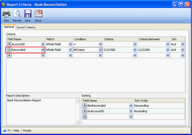The height and width of the screenshot is (135, 192).
Task: Open the AccountID row Join dropdown
Action: tap(182, 44)
